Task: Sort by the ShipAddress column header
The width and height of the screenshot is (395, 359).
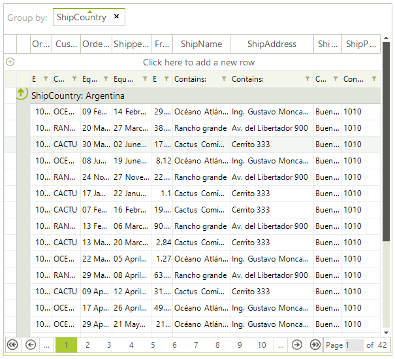Action: (x=272, y=44)
